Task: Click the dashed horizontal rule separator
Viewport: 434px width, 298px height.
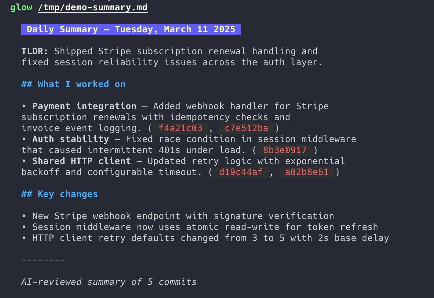Action: point(43,260)
